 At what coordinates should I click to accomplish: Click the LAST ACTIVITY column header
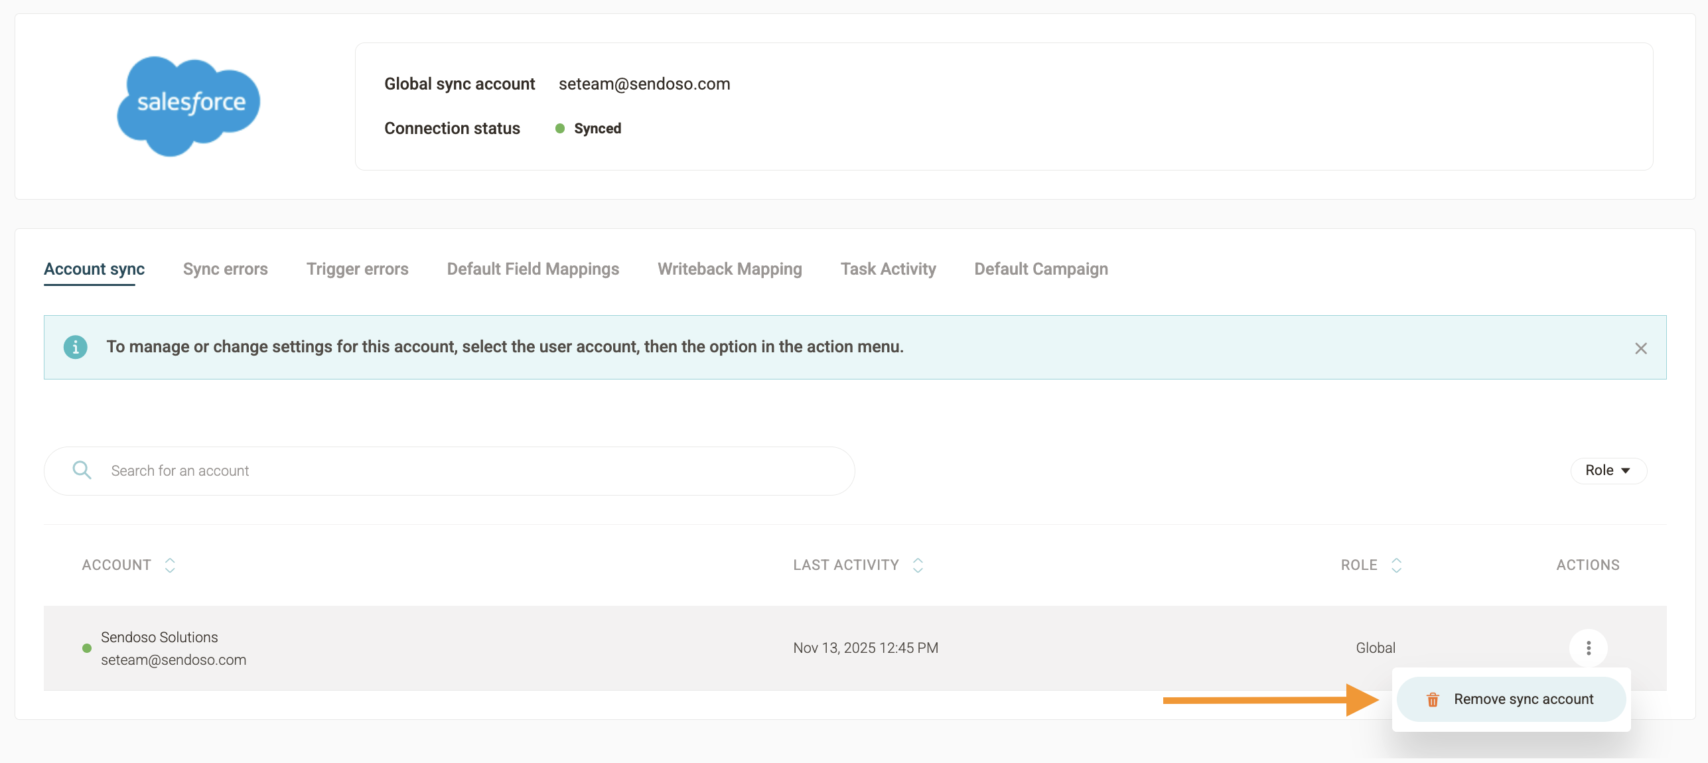coord(846,565)
